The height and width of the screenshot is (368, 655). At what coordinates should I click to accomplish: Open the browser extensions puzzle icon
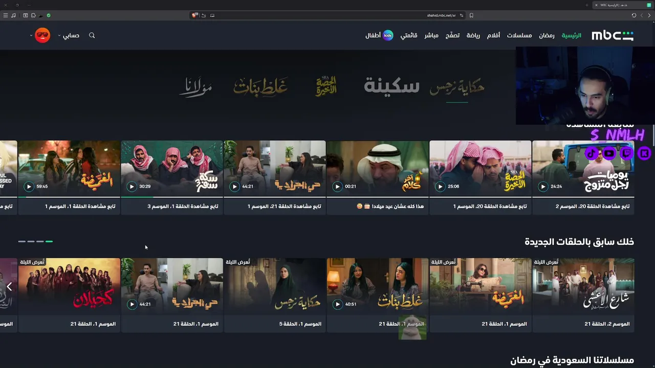[33, 15]
